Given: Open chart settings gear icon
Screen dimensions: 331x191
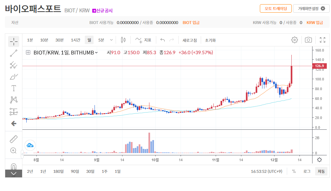Looking at the screenshot, I should (x=295, y=40).
